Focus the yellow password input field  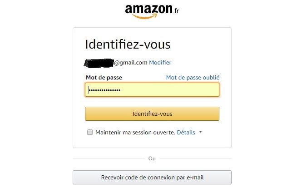point(152,90)
